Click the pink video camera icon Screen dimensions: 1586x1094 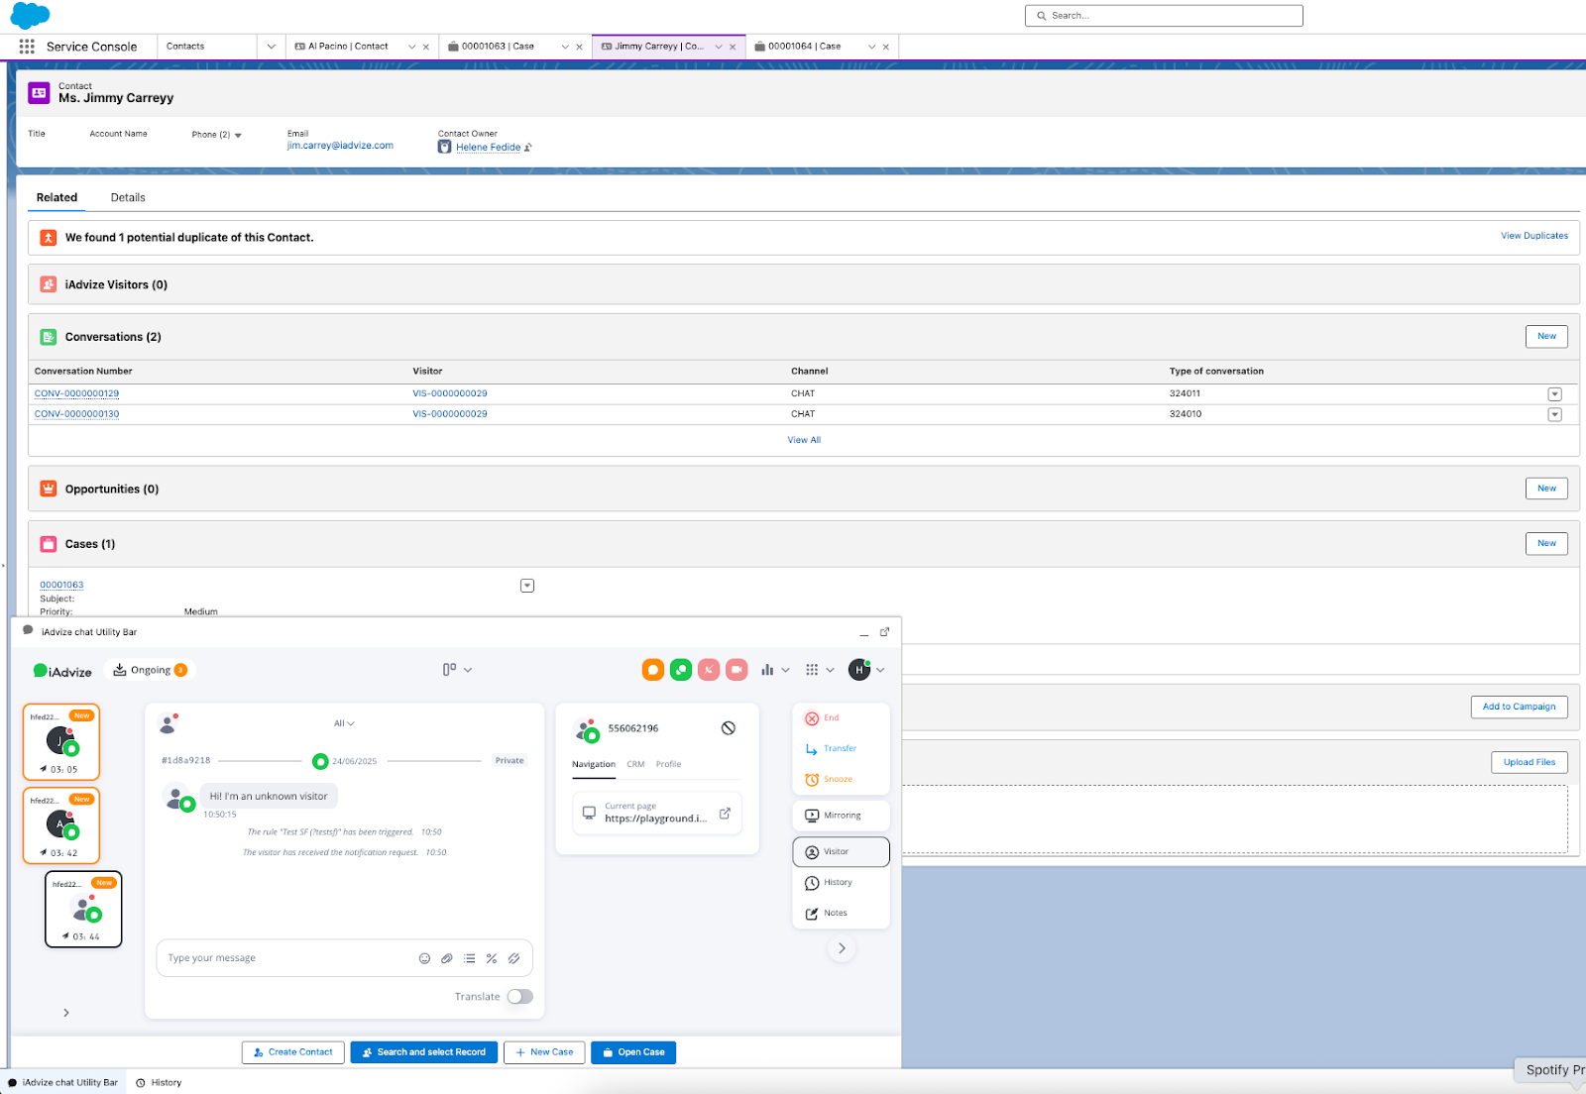point(736,670)
